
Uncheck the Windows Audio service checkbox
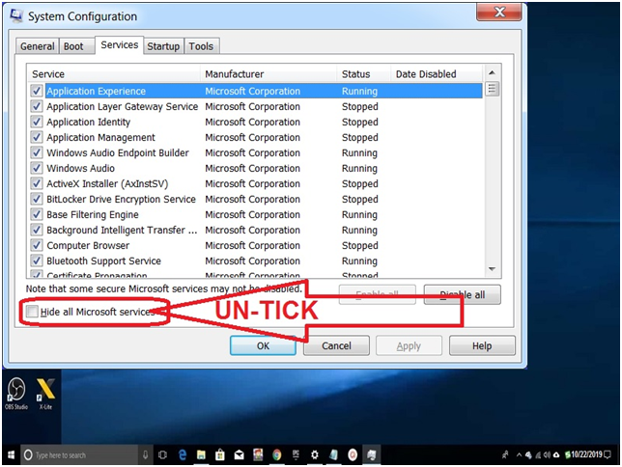coord(37,168)
